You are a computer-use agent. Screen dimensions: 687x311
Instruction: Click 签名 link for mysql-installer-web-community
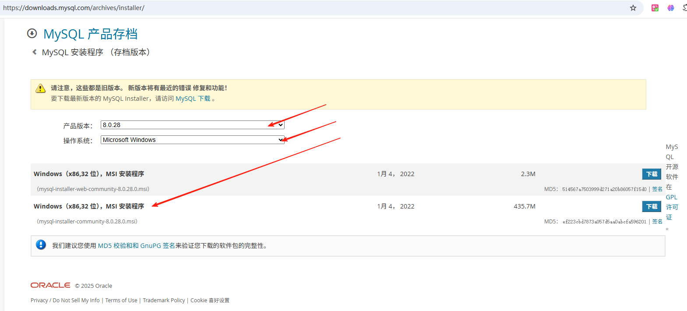[x=657, y=189]
